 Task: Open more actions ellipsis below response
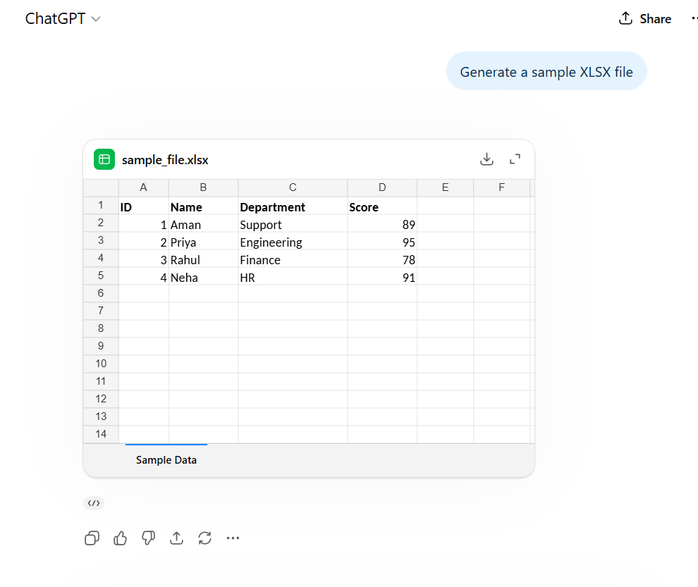[233, 538]
